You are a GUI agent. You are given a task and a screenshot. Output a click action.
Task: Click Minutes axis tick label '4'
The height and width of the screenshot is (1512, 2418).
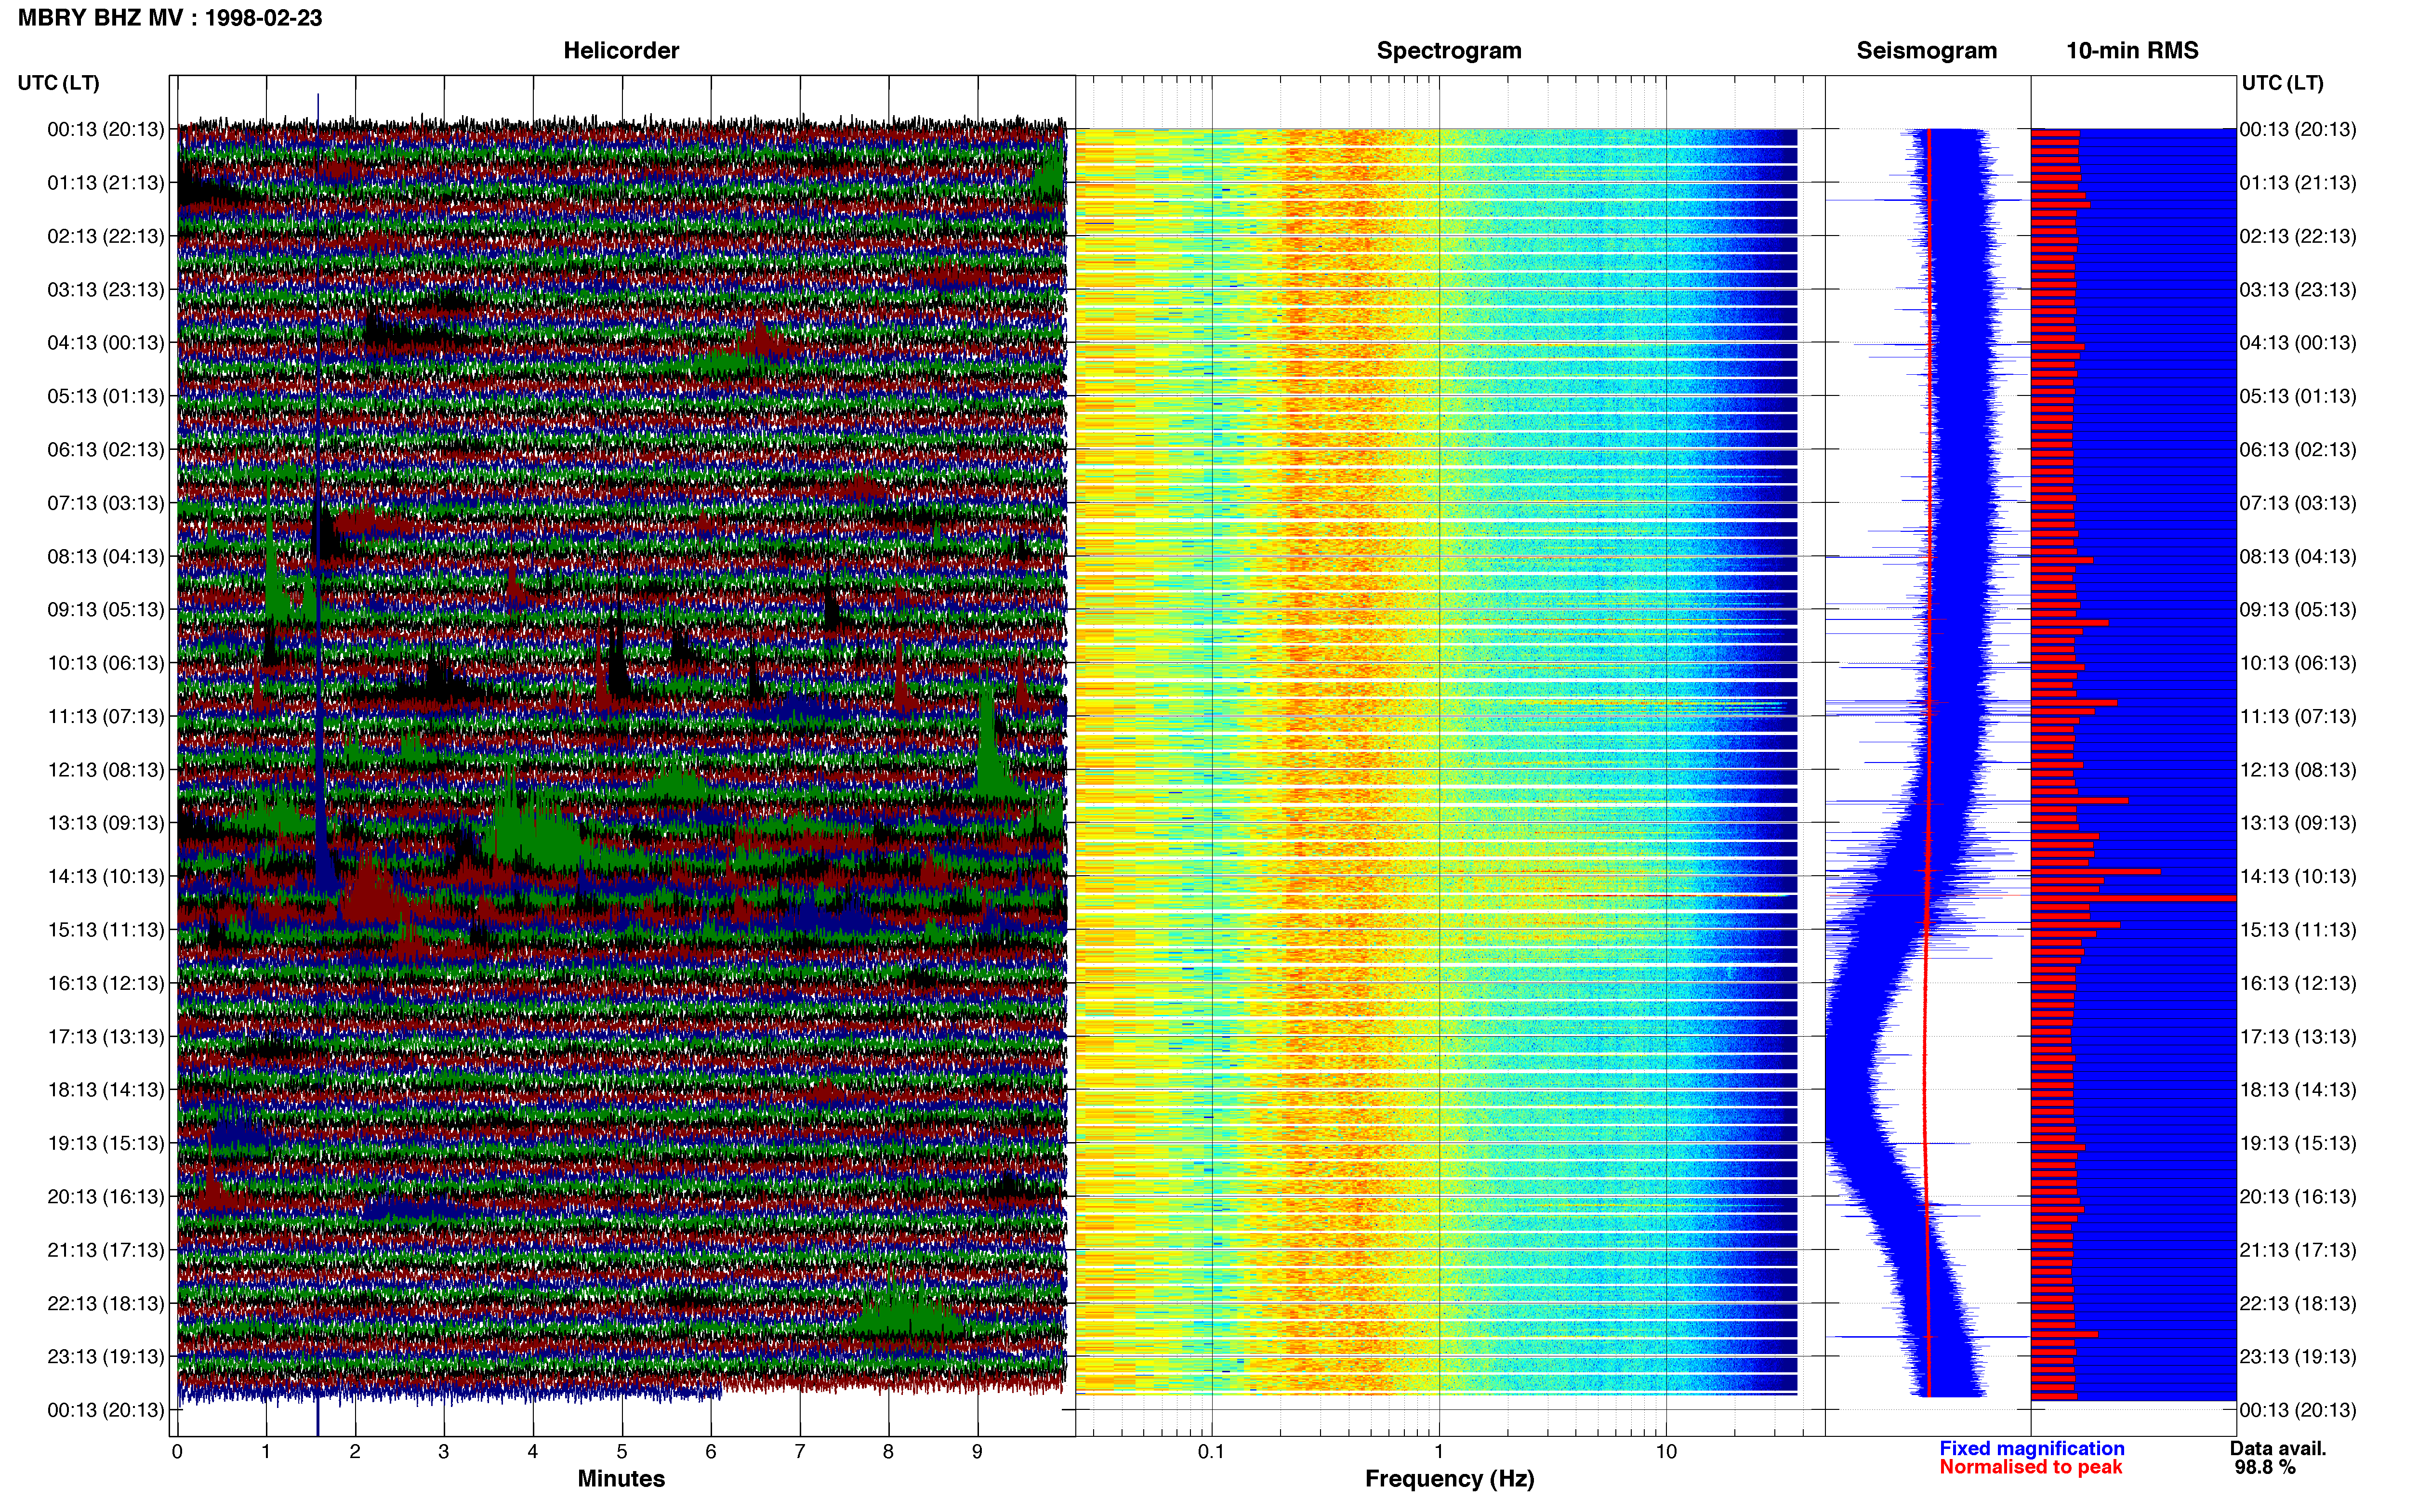[533, 1451]
